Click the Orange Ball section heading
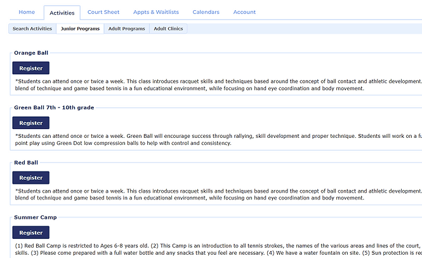The height and width of the screenshot is (258, 422). coord(31,53)
